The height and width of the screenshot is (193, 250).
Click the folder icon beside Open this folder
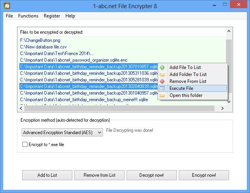pos(162,95)
